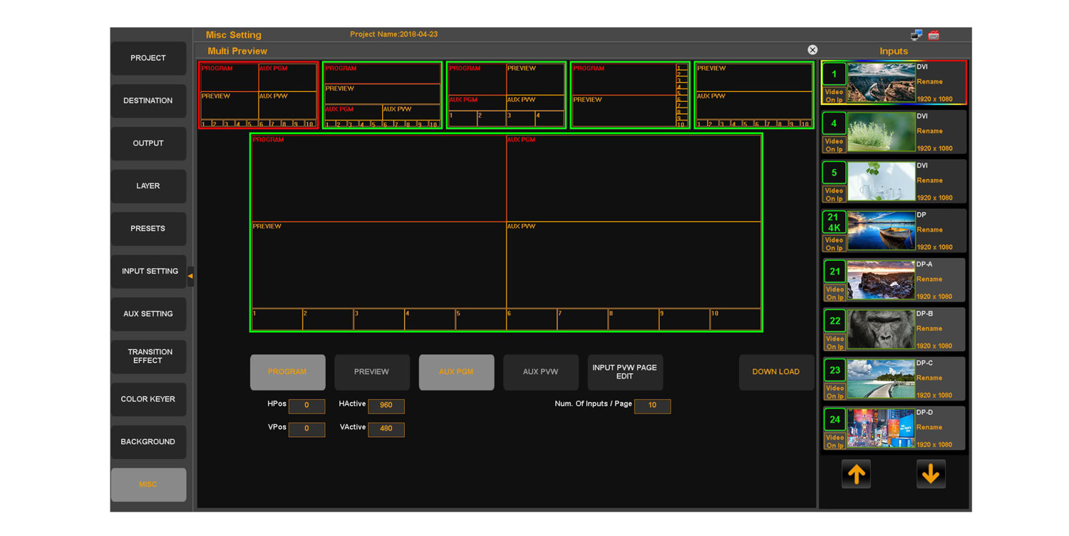Click the red keyboard icon

[934, 35]
